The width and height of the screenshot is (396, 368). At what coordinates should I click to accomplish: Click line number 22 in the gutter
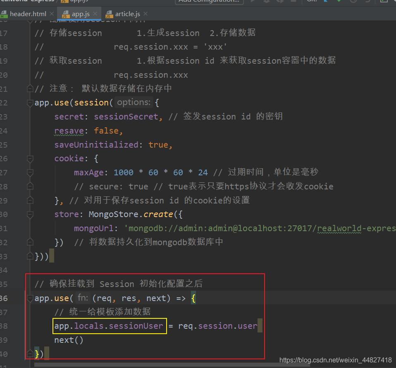(4, 103)
